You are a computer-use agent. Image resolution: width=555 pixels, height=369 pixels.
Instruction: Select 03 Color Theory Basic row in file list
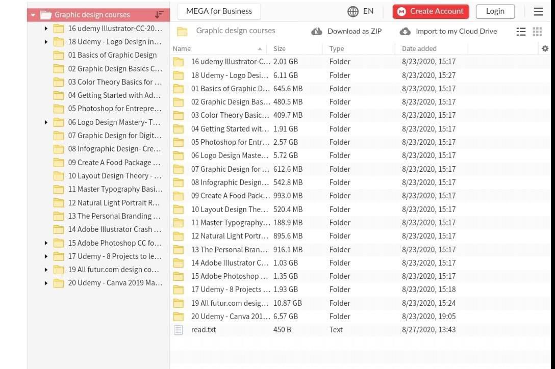(361, 115)
